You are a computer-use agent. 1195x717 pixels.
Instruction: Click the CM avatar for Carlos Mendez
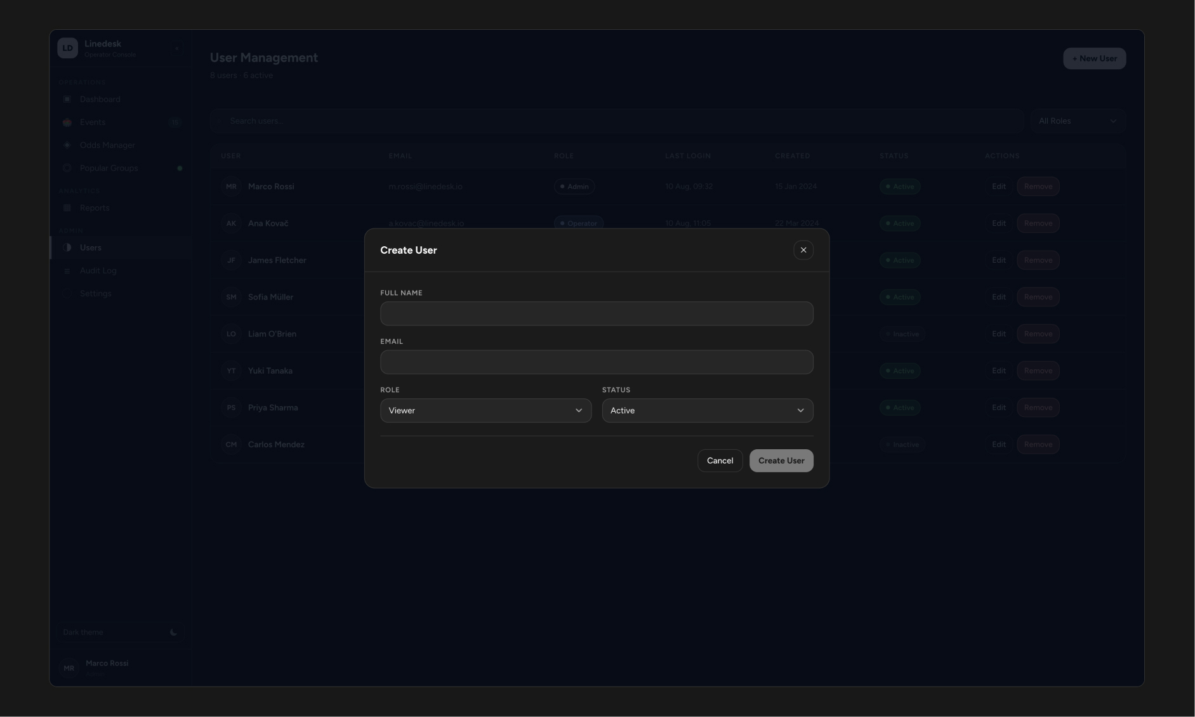tap(231, 444)
